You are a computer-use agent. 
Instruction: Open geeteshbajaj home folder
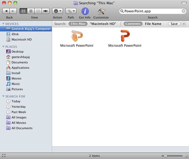pos(26,57)
